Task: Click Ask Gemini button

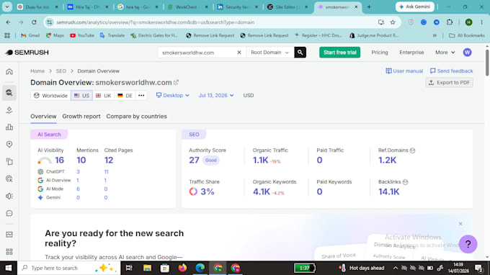Action: 414,7
